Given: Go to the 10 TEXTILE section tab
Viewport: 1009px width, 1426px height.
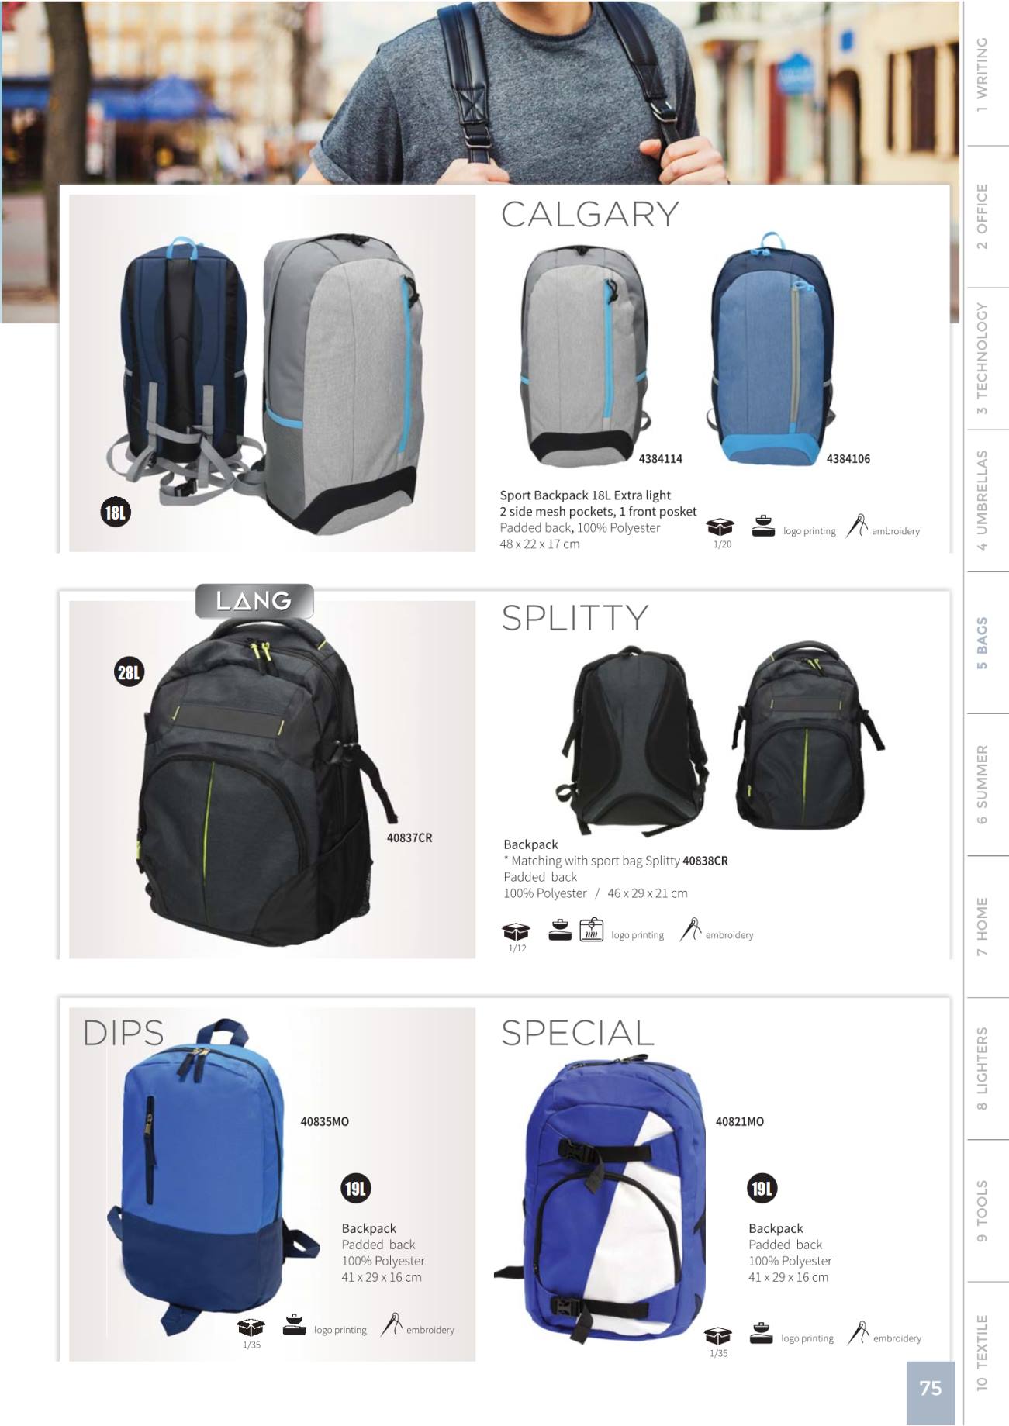Looking at the screenshot, I should [x=982, y=1352].
